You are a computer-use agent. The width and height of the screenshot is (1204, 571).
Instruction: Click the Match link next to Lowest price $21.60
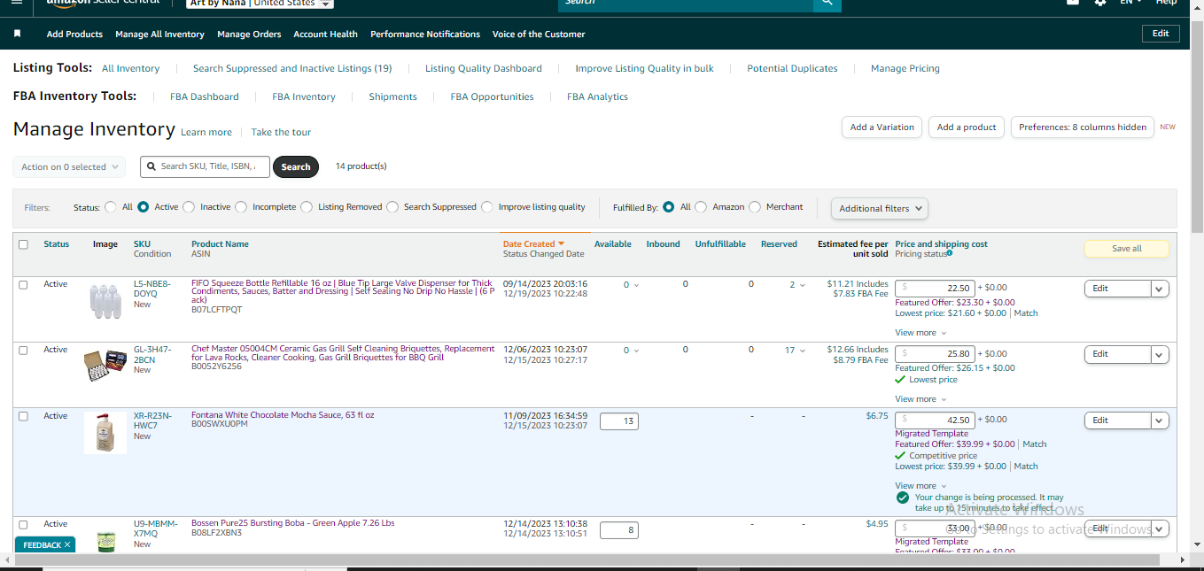click(x=1026, y=313)
